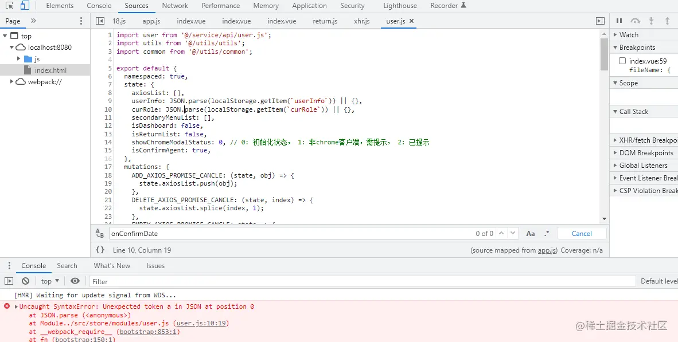Toggle match case in search bar
The height and width of the screenshot is (342, 678).
(x=531, y=233)
